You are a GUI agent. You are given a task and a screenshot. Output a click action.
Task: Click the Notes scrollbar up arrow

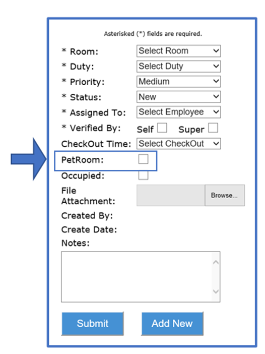point(216,262)
